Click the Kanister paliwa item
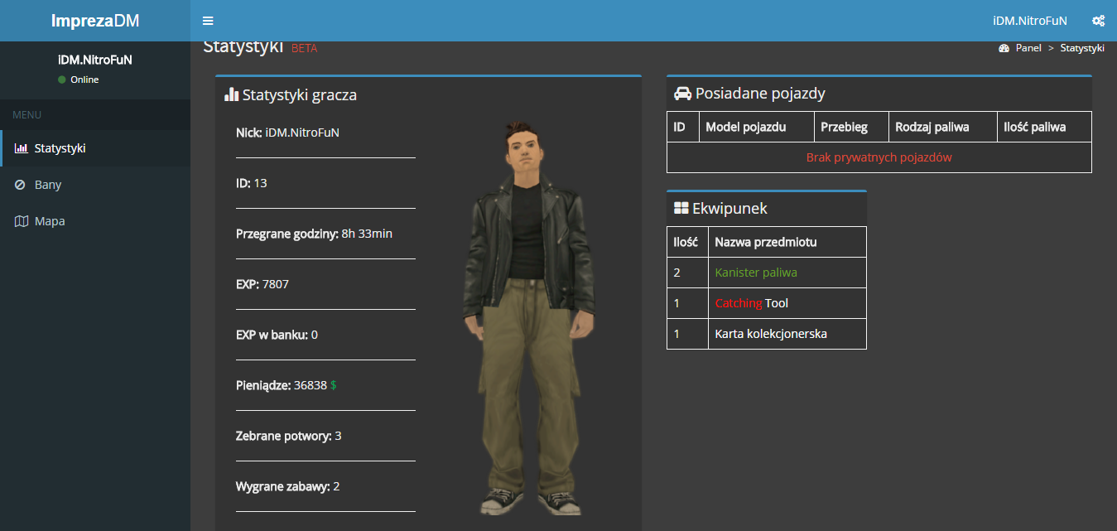The height and width of the screenshot is (531, 1117). [x=756, y=273]
